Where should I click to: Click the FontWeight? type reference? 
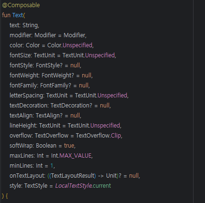58,75
